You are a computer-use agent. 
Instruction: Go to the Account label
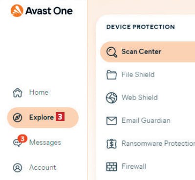43,167
